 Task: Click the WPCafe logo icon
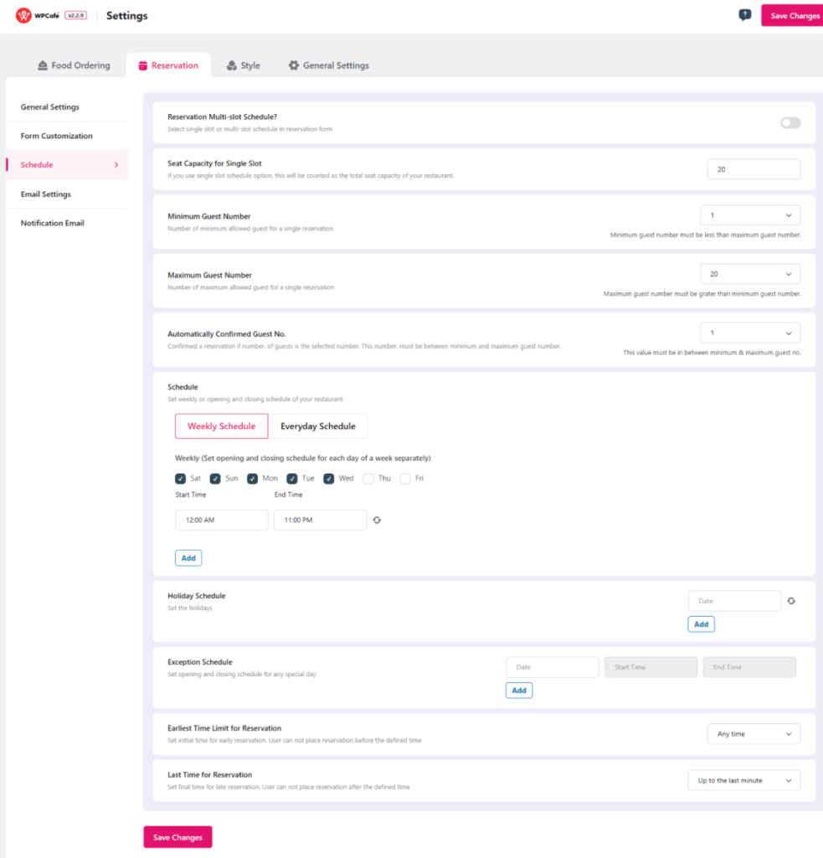[x=23, y=15]
